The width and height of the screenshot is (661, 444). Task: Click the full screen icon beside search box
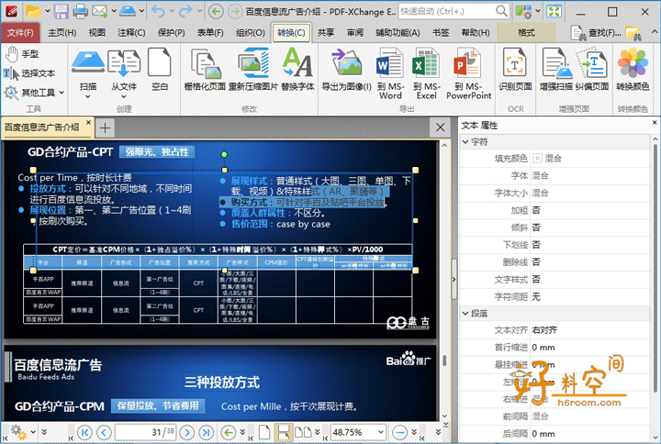(x=554, y=11)
